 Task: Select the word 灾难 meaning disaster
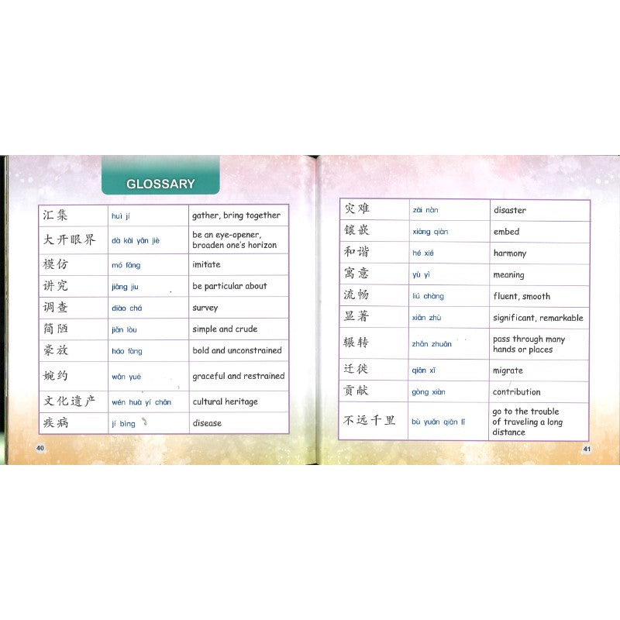360,208
